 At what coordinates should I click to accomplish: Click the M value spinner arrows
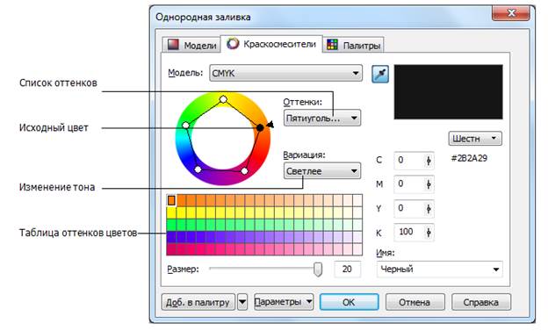coord(429,184)
